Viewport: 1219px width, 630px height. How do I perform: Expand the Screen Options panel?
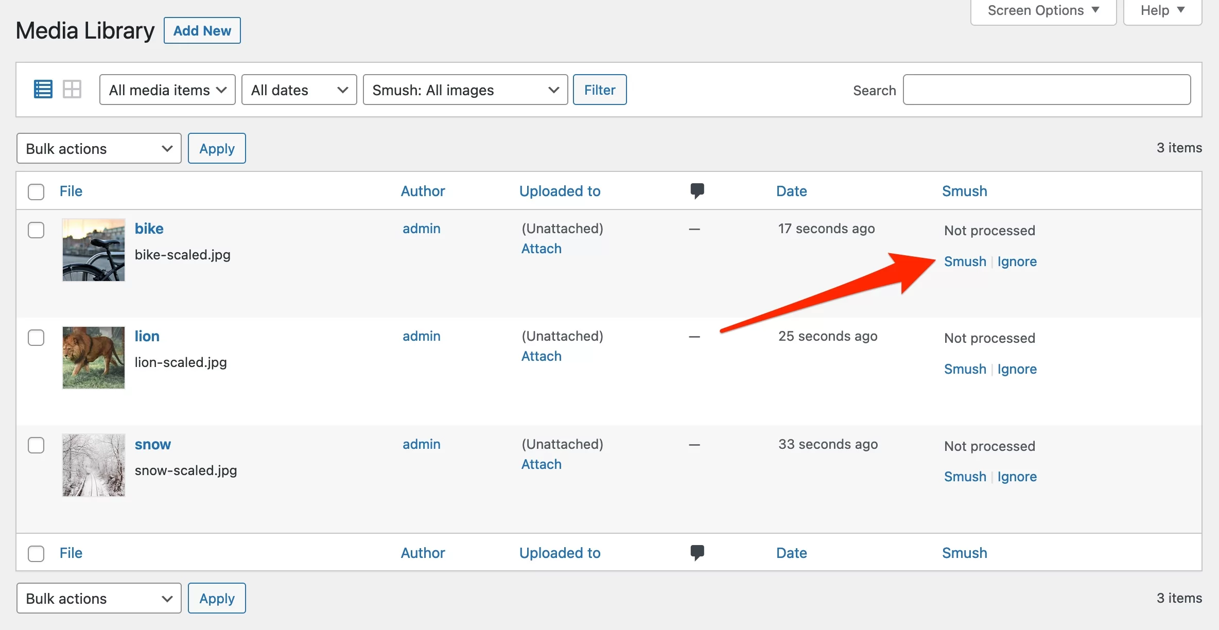click(x=1043, y=10)
